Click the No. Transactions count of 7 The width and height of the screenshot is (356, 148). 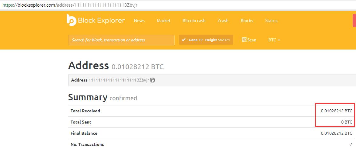[351, 144]
